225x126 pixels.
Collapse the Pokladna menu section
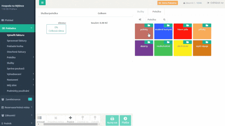click(x=17, y=28)
